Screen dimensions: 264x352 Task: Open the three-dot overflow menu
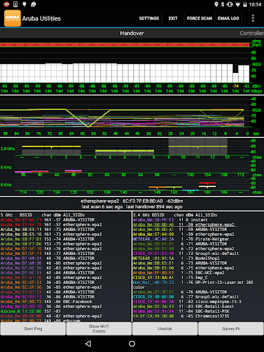pyautogui.click(x=253, y=19)
